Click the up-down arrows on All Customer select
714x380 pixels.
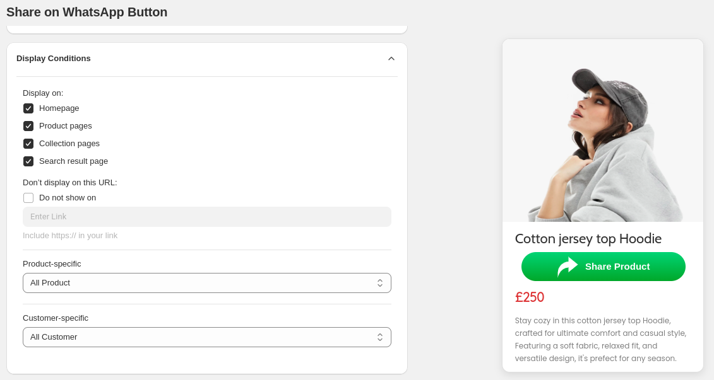[x=380, y=337]
